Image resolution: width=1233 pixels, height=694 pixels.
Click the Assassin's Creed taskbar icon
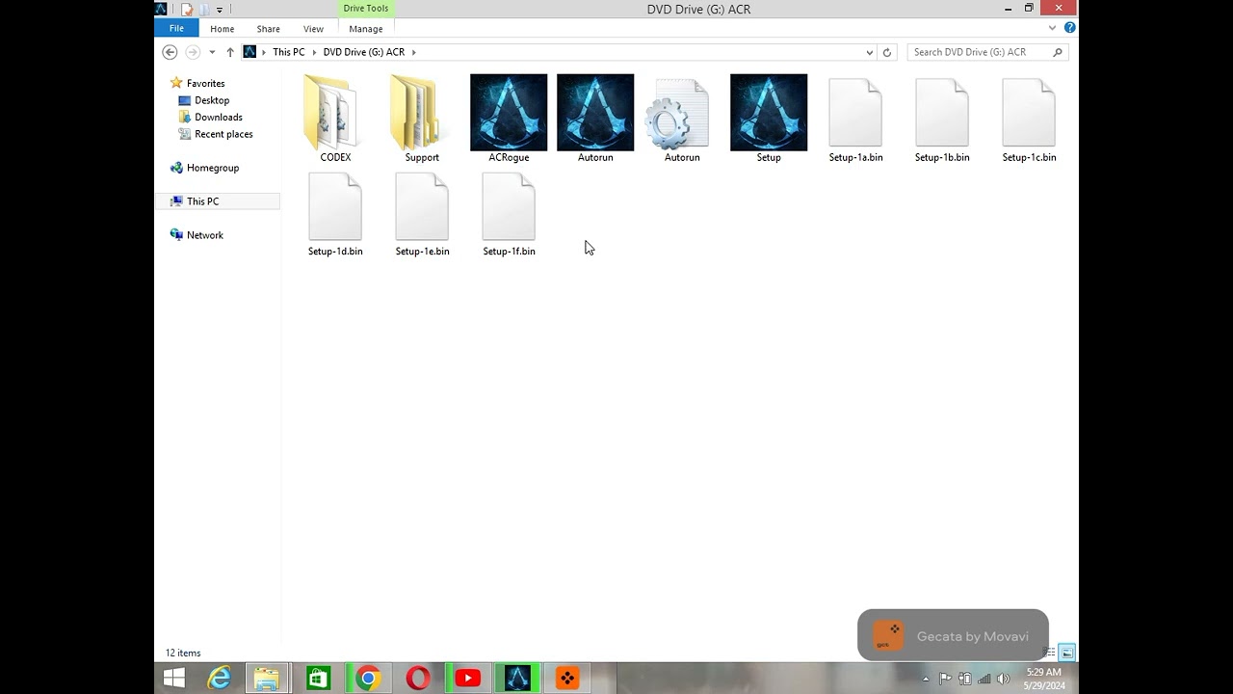click(x=517, y=679)
